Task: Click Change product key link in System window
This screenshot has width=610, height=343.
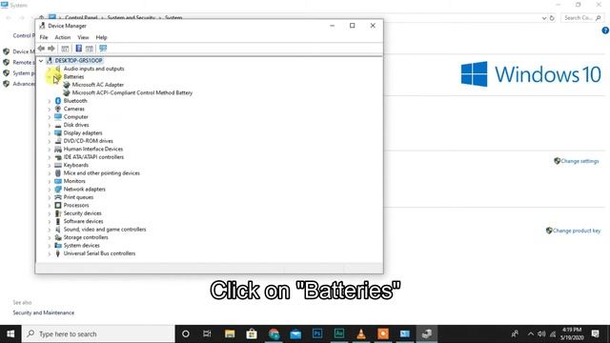Action: coord(577,231)
